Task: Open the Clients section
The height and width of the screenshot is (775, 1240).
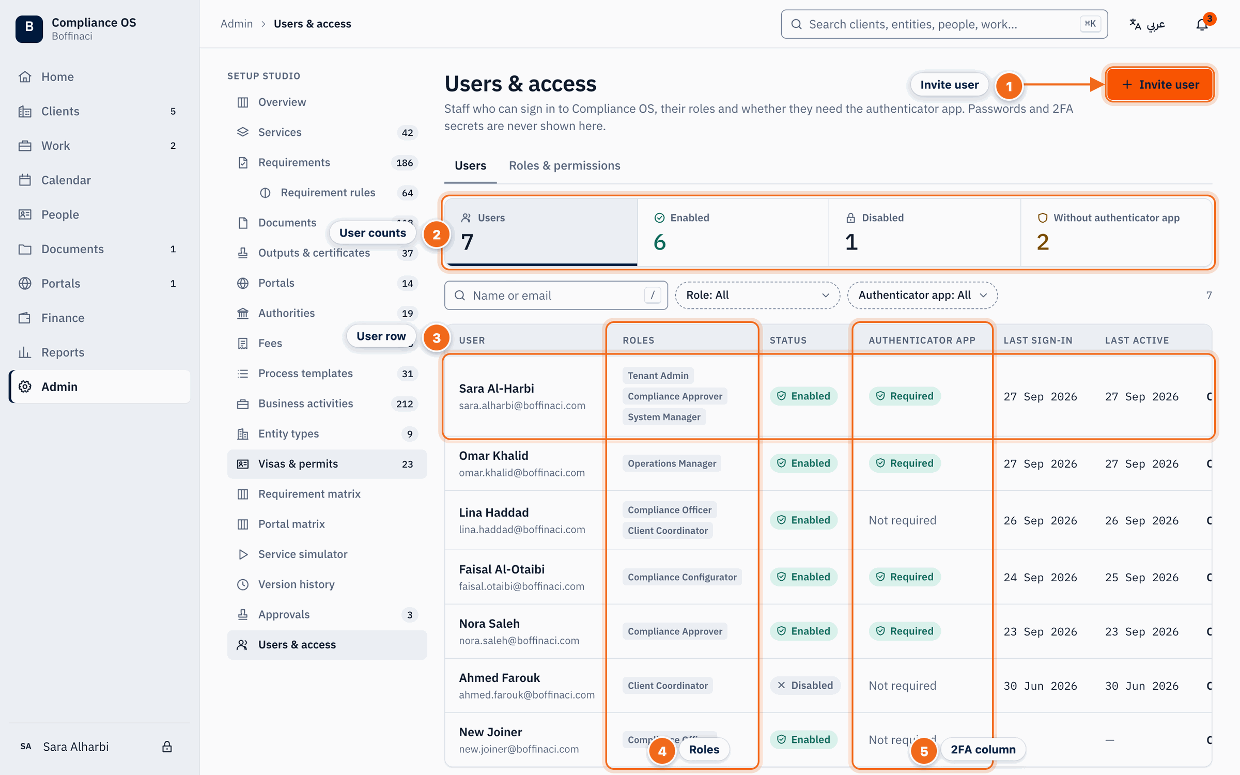Action: click(100, 111)
